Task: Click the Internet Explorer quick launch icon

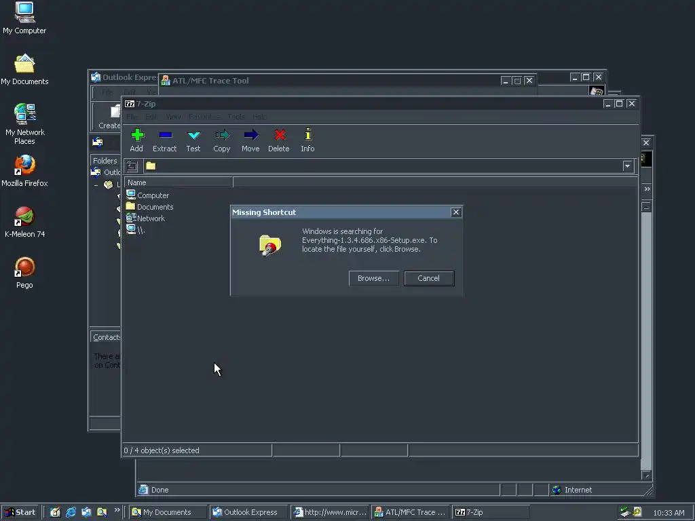Action: tap(71, 512)
